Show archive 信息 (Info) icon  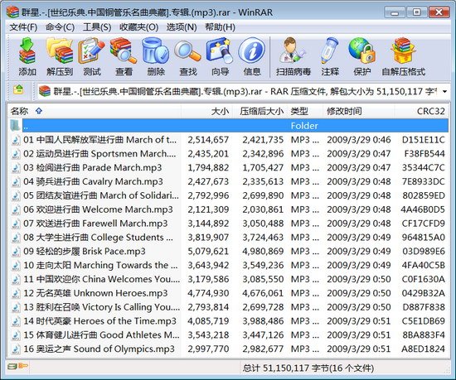coord(252,56)
